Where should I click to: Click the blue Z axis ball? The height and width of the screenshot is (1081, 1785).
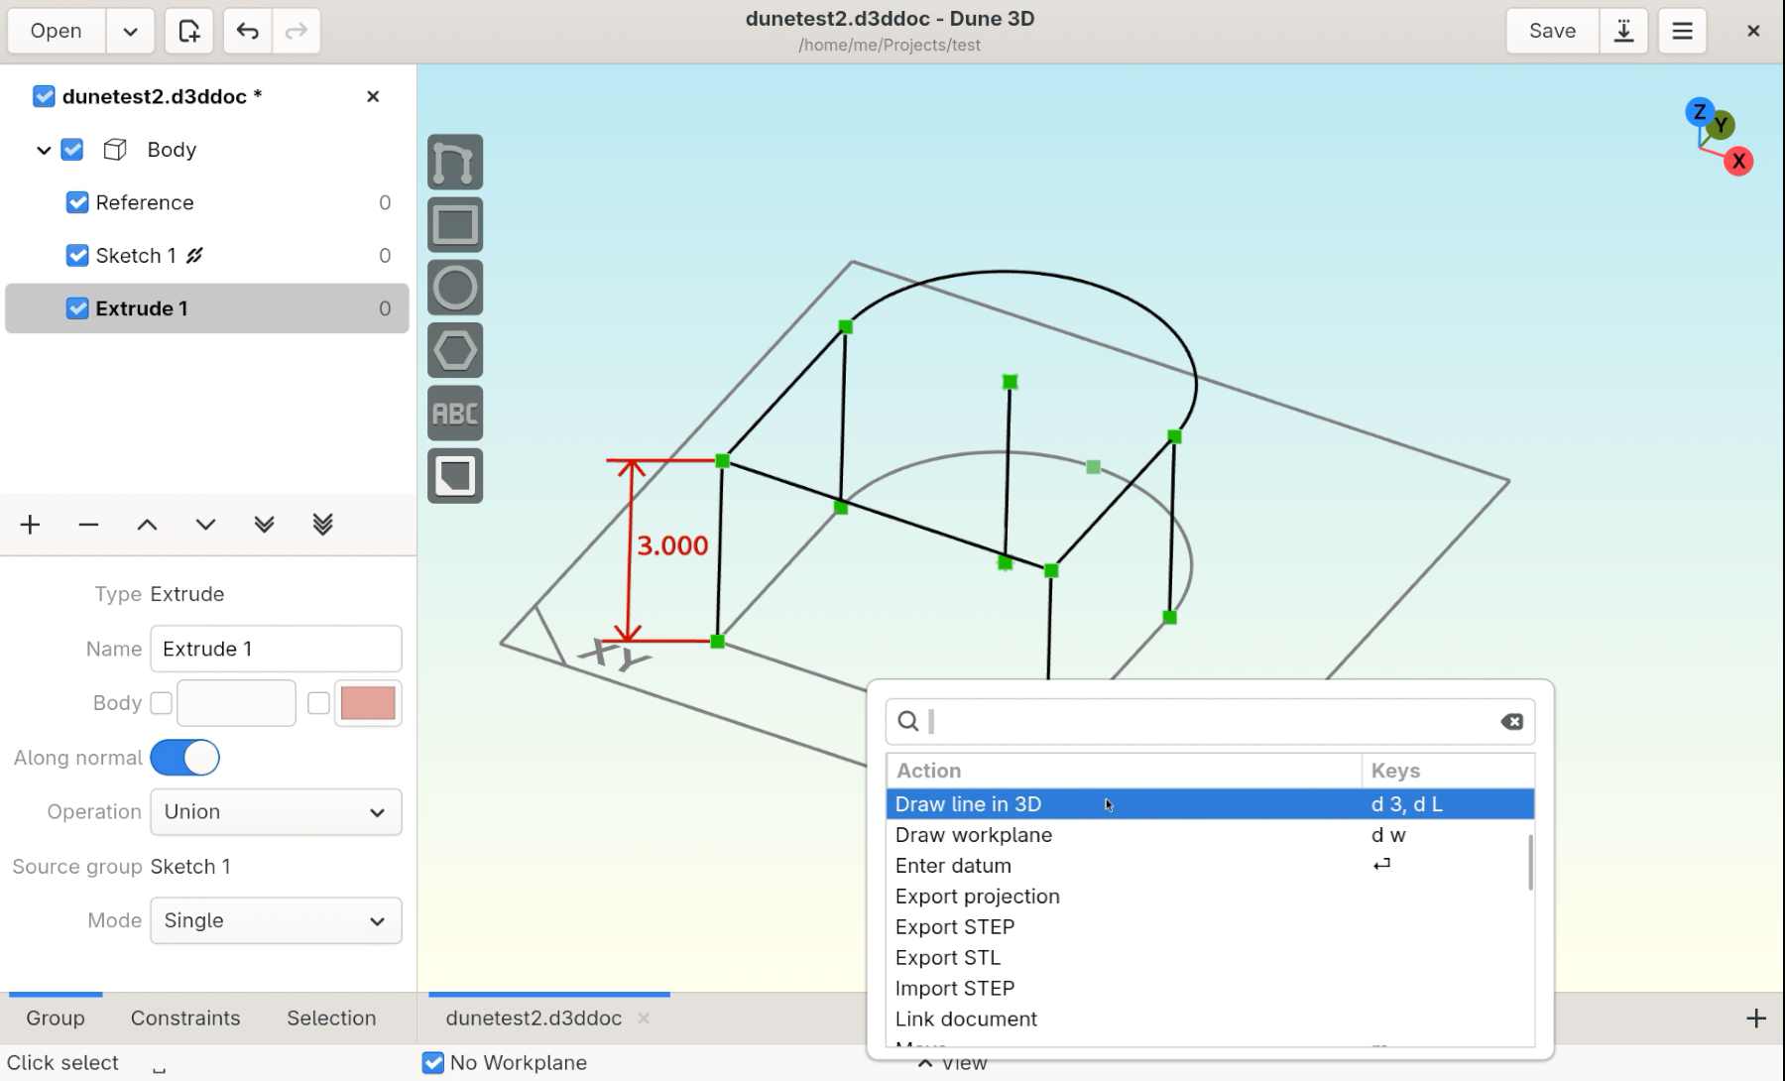(x=1699, y=112)
